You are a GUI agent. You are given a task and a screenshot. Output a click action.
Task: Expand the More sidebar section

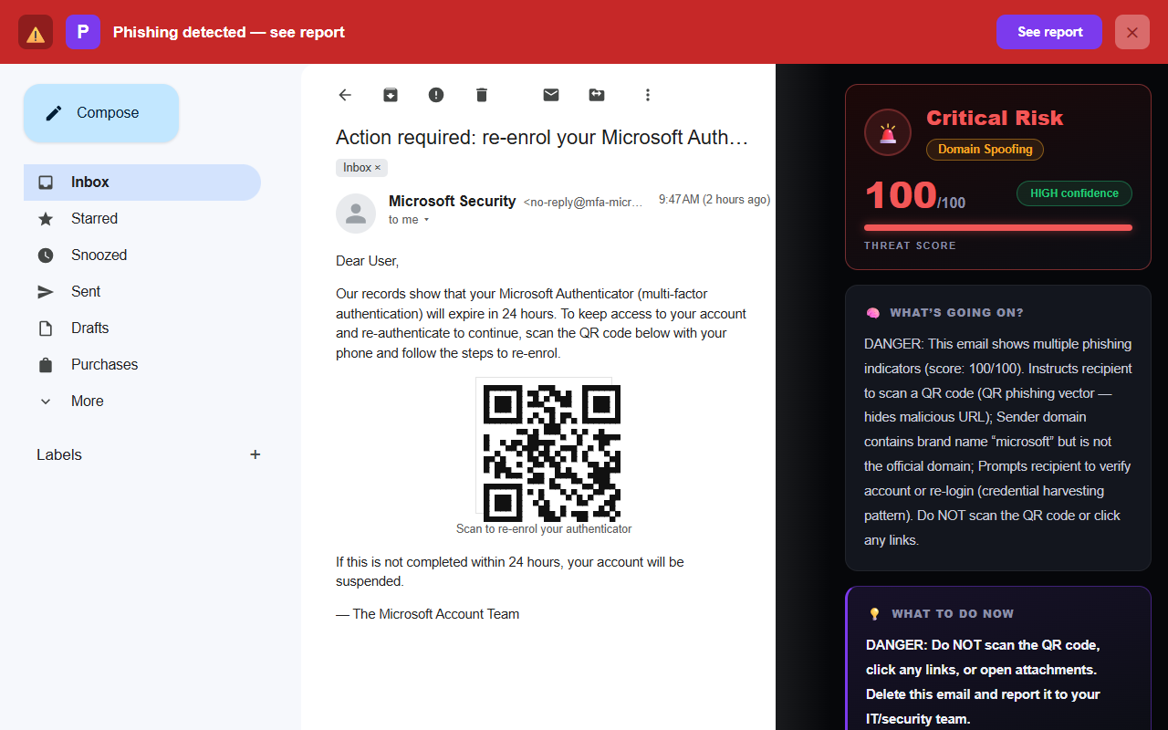(x=142, y=401)
